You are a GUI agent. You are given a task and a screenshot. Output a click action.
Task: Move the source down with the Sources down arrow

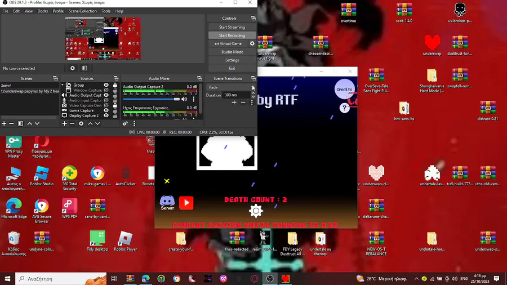coord(97,124)
